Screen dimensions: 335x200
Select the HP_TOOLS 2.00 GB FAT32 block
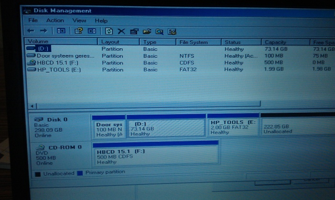[234, 125]
